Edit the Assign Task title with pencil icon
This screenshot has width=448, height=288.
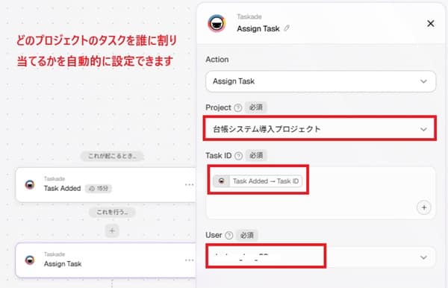click(287, 28)
